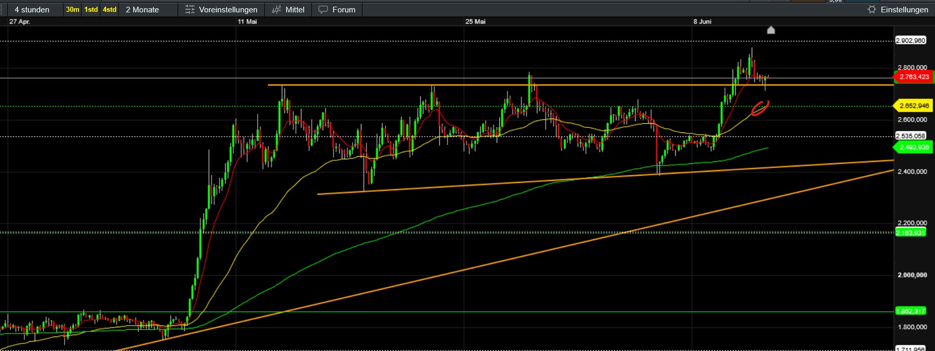Open the Forum speech bubble icon
The height and width of the screenshot is (351, 935).
[x=323, y=10]
